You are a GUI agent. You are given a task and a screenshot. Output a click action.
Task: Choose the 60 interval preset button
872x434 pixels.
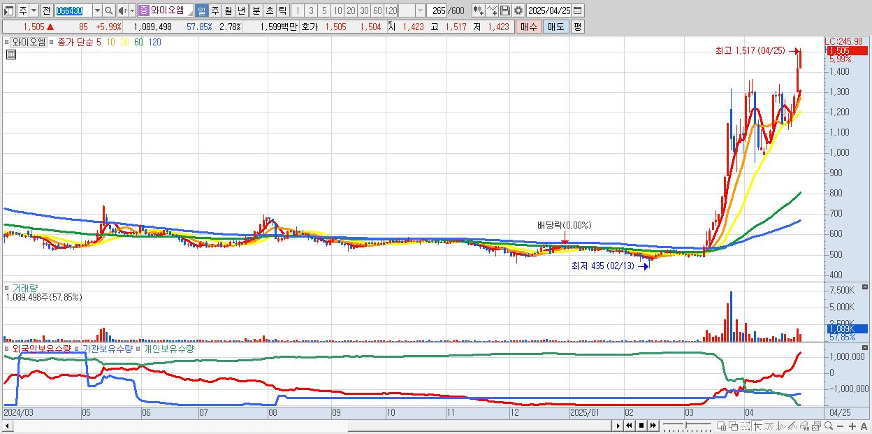tap(377, 10)
